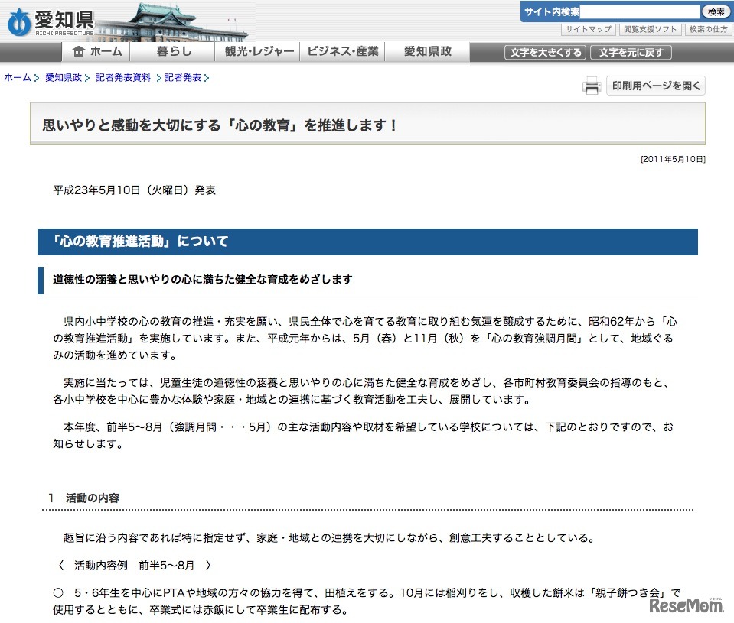Go to ホーム in breadcrumb
Image resolution: width=734 pixels, height=623 pixels.
click(18, 77)
